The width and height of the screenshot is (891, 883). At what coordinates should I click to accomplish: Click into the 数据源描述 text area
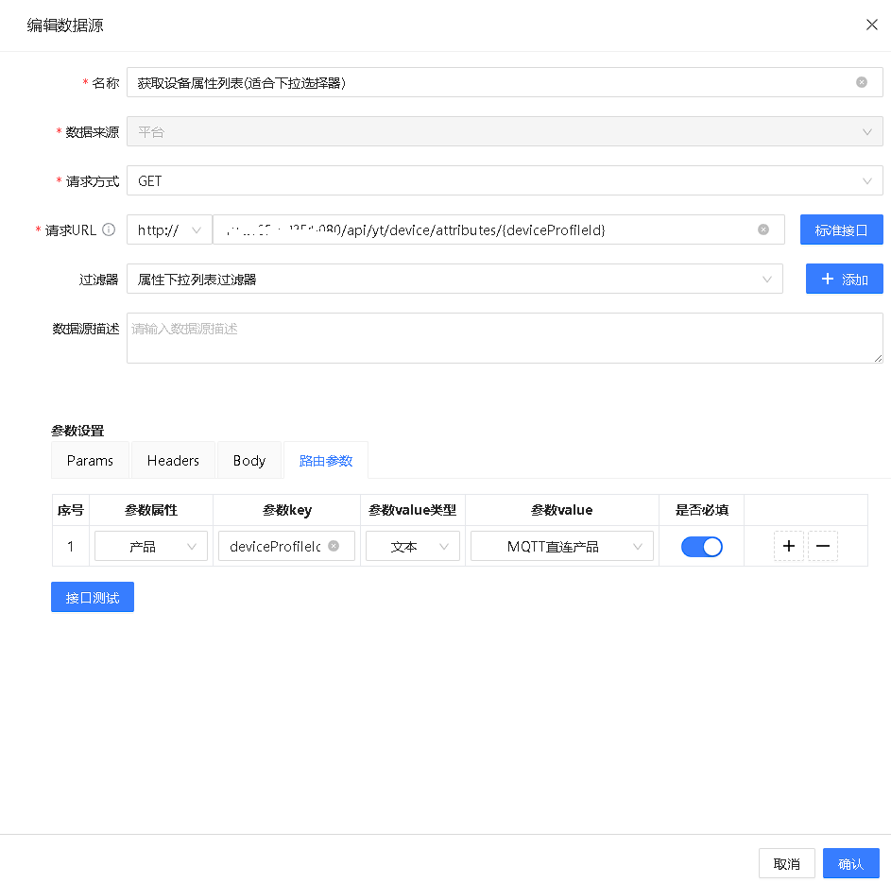click(x=505, y=338)
